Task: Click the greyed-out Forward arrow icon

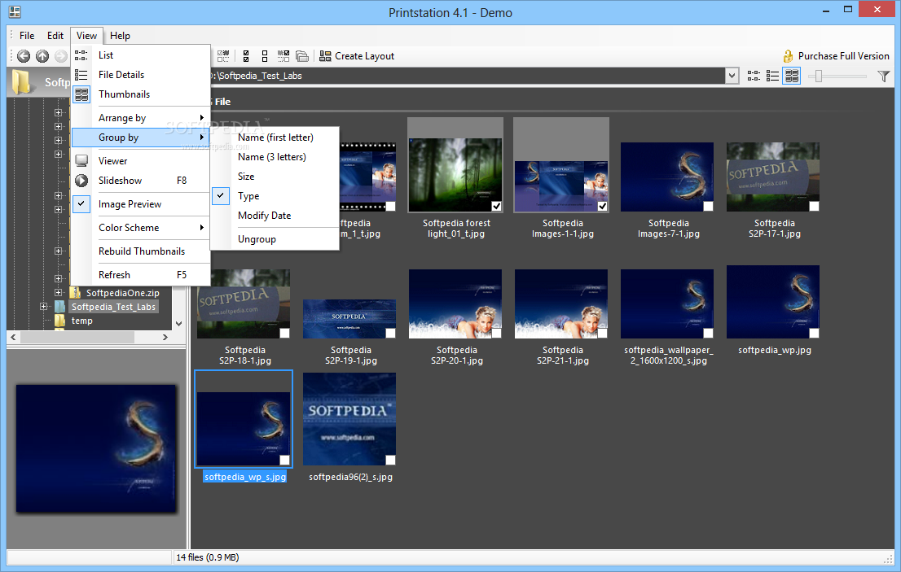Action: click(x=61, y=55)
